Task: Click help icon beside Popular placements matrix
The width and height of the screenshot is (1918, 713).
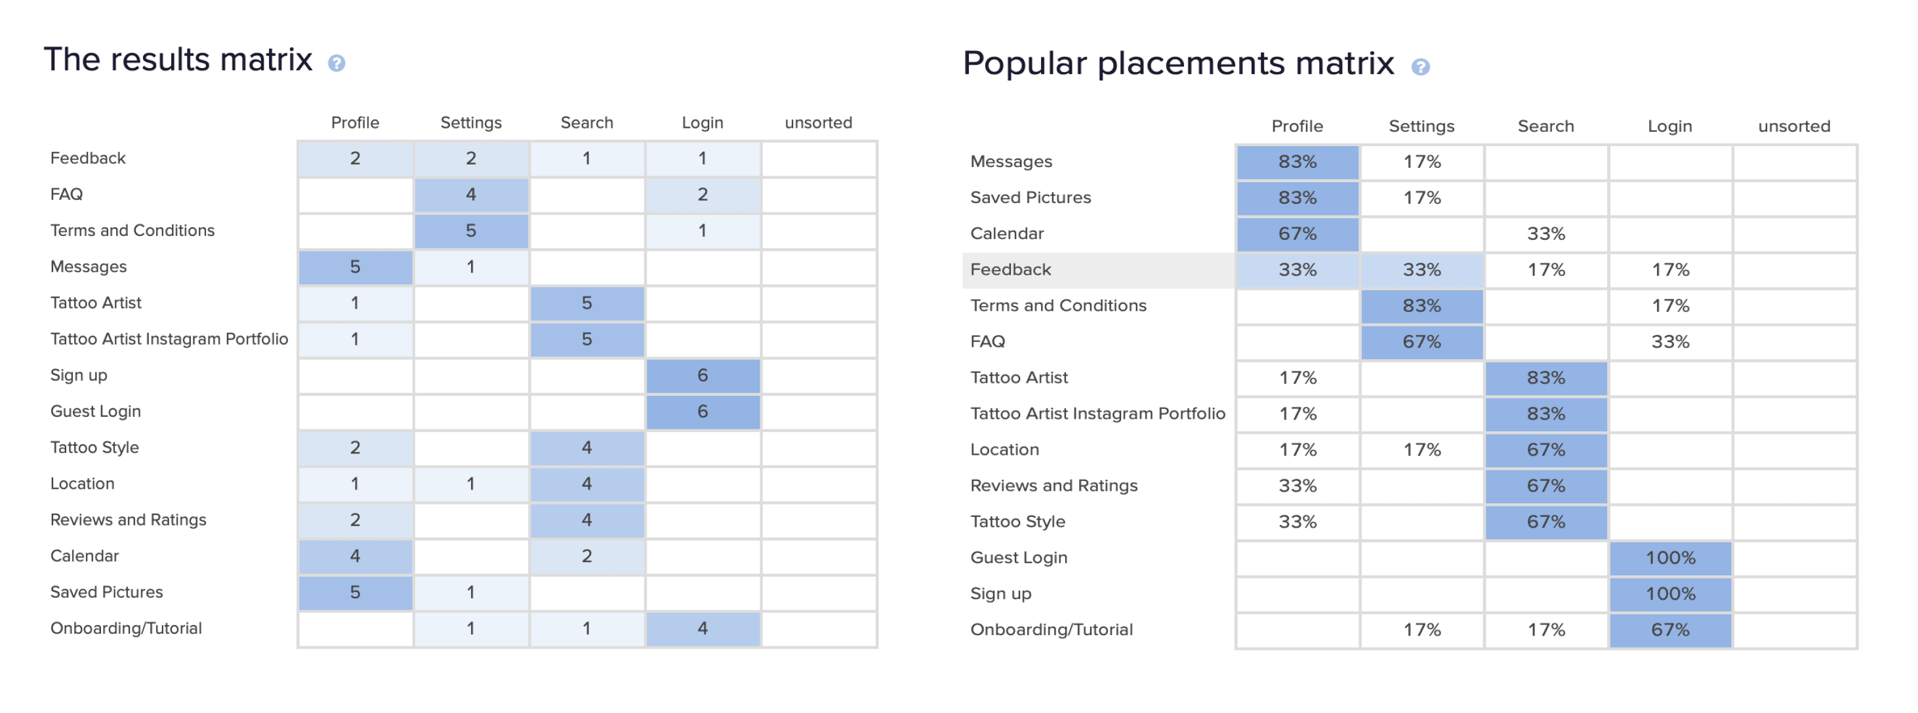Action: 1420,67
